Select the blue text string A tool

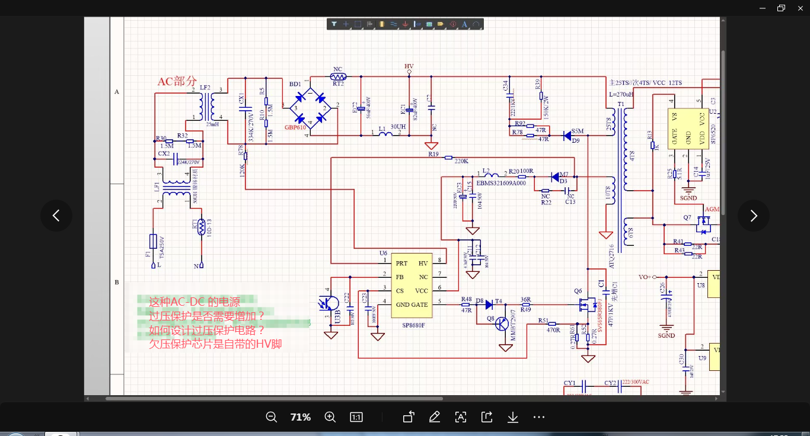464,24
